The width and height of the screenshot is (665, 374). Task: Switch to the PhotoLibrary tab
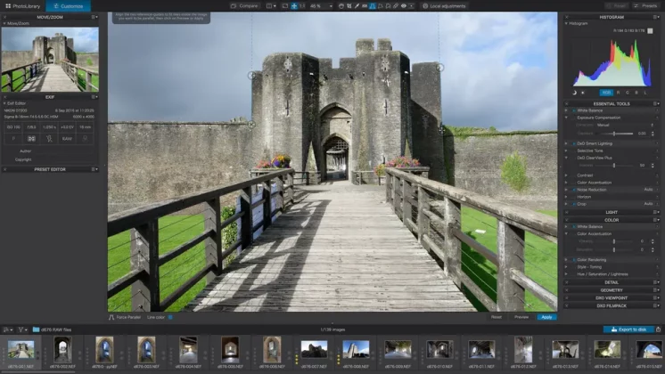21,5
